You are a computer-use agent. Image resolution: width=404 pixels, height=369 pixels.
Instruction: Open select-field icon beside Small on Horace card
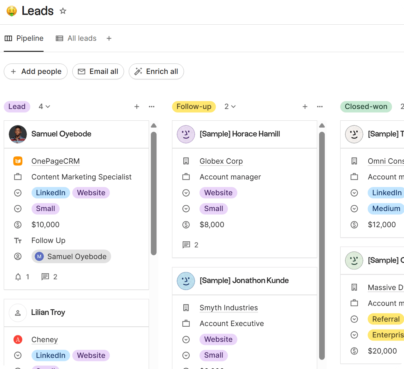click(186, 209)
